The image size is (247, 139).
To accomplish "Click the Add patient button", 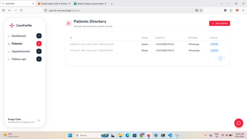I will 220,23.
